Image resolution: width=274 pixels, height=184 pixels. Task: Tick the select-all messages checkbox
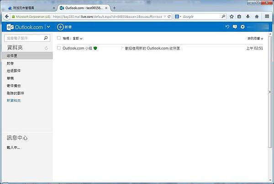[x=59, y=38]
